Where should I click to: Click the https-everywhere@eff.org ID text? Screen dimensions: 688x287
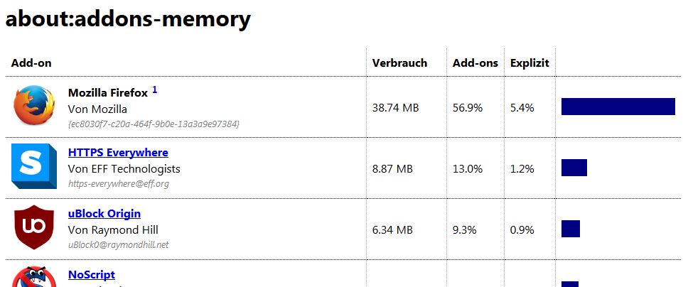pyautogui.click(x=118, y=183)
